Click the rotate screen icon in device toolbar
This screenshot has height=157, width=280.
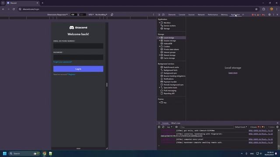pyautogui.click(x=112, y=14)
